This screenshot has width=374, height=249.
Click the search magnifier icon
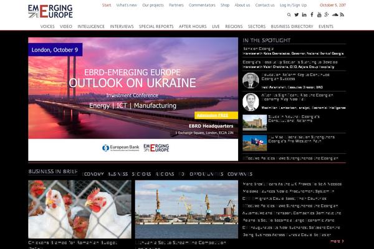[x=289, y=15]
